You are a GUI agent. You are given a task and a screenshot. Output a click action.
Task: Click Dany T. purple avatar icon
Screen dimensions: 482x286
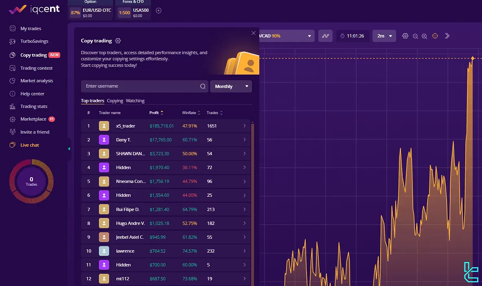(104, 140)
